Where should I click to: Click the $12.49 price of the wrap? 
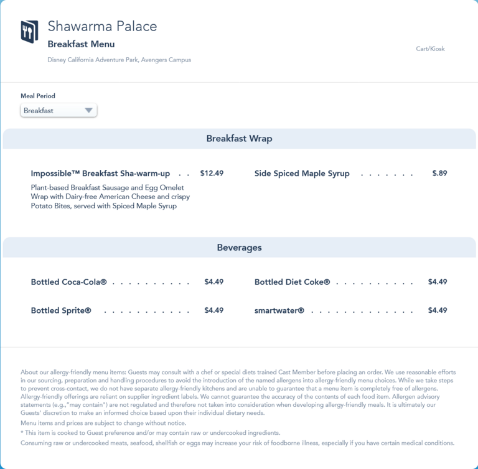click(x=212, y=174)
